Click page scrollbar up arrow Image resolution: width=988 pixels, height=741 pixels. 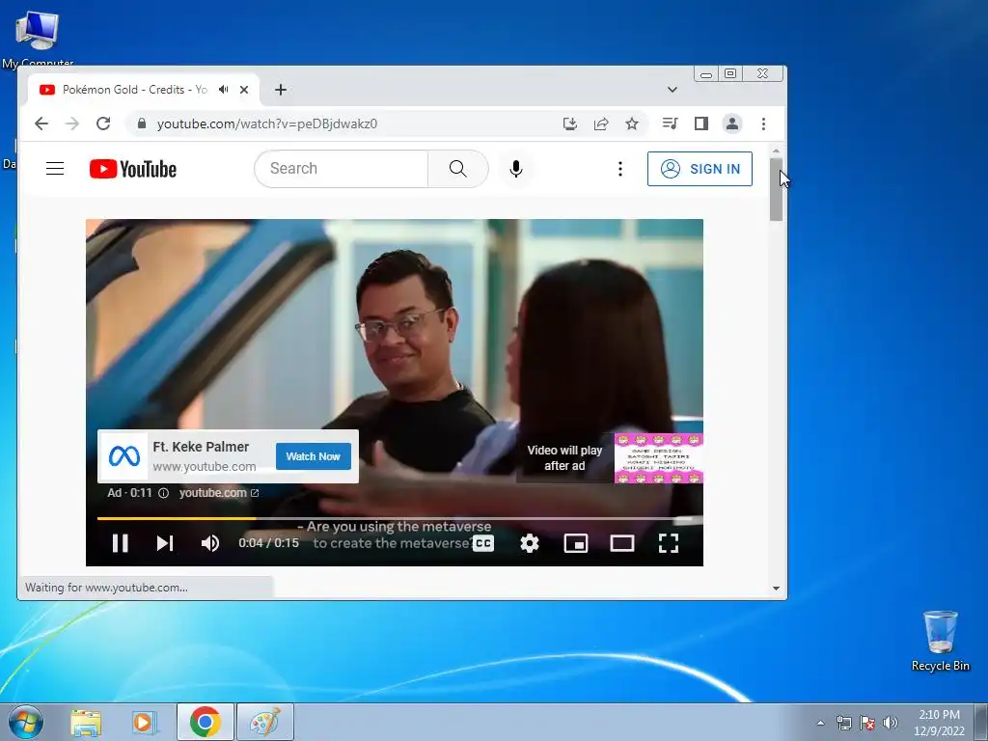point(776,151)
